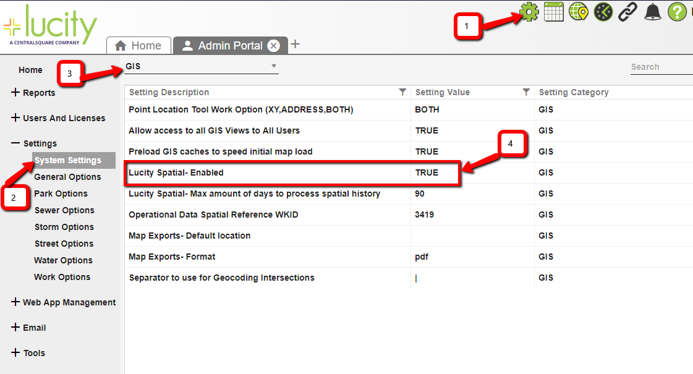This screenshot has height=374, width=693.
Task: Click the Lucity logo
Action: click(50, 25)
